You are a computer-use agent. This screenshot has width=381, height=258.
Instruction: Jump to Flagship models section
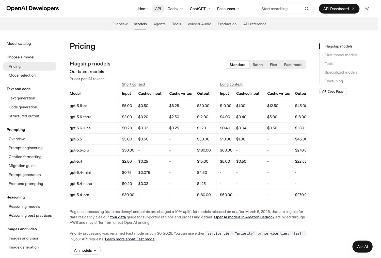tap(339, 46)
